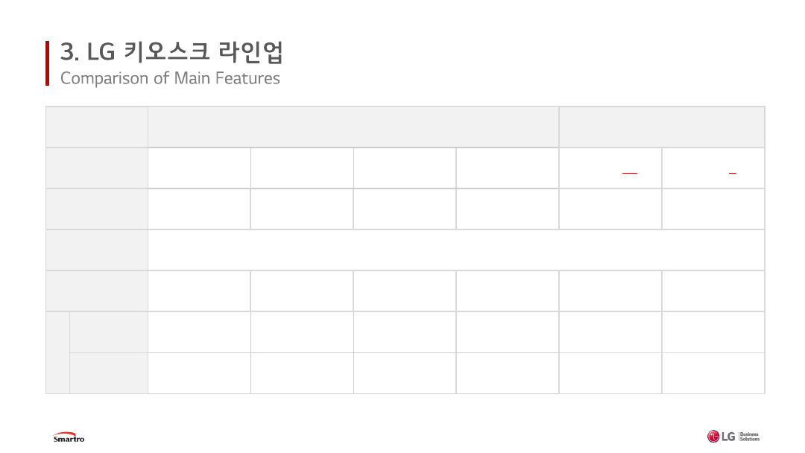Click the red vertical accent bar beside title
This screenshot has height=453, width=805.
[x=48, y=63]
